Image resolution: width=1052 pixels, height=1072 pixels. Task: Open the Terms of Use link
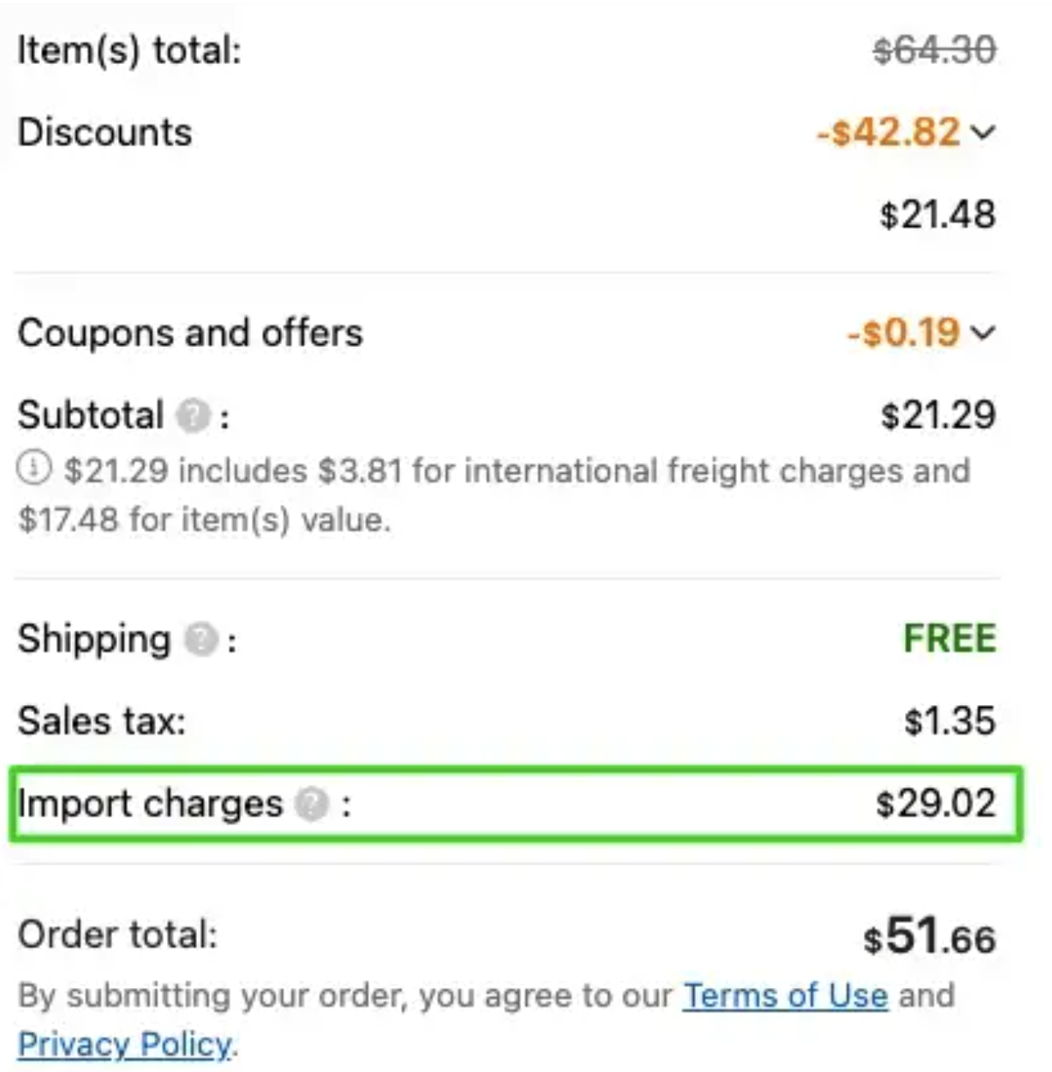(x=785, y=996)
